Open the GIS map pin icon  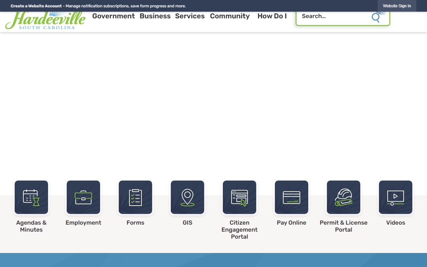[x=187, y=197]
